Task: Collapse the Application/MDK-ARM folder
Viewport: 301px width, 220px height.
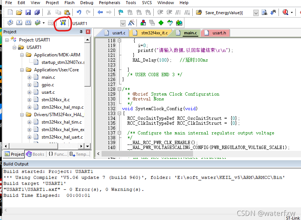Action: click(x=22, y=55)
